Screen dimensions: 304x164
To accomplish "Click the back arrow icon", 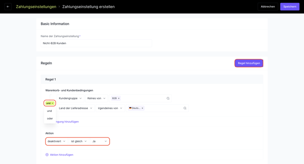I will pos(8,7).
